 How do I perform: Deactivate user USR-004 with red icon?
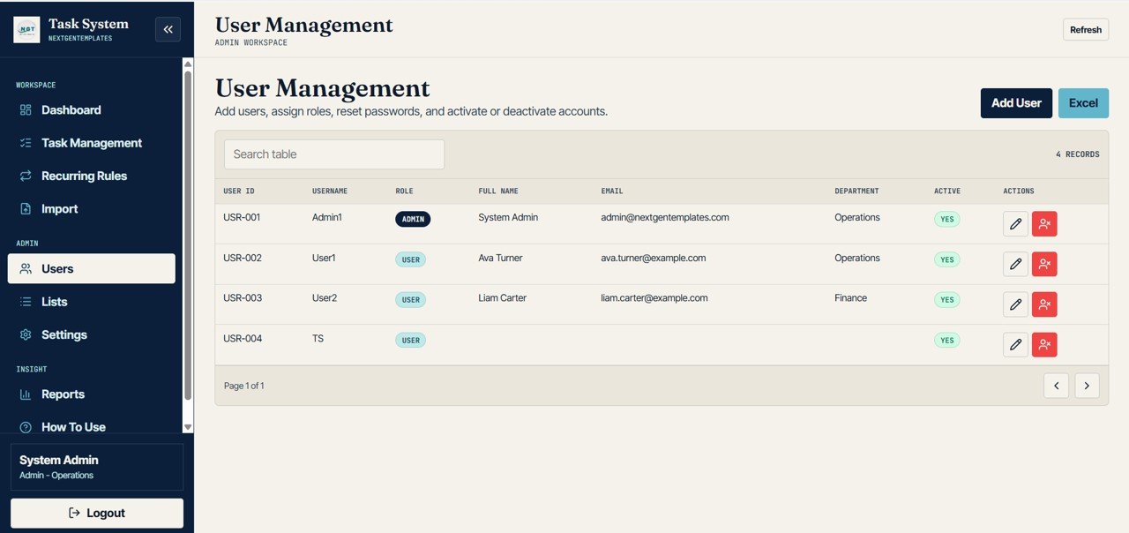[1044, 344]
